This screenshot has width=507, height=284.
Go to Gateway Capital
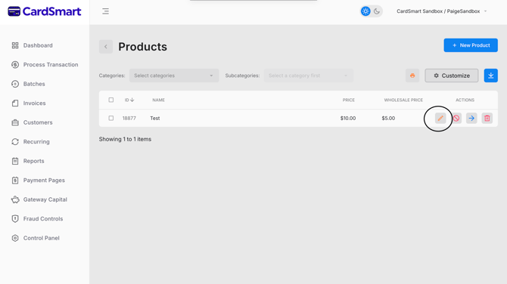click(45, 199)
